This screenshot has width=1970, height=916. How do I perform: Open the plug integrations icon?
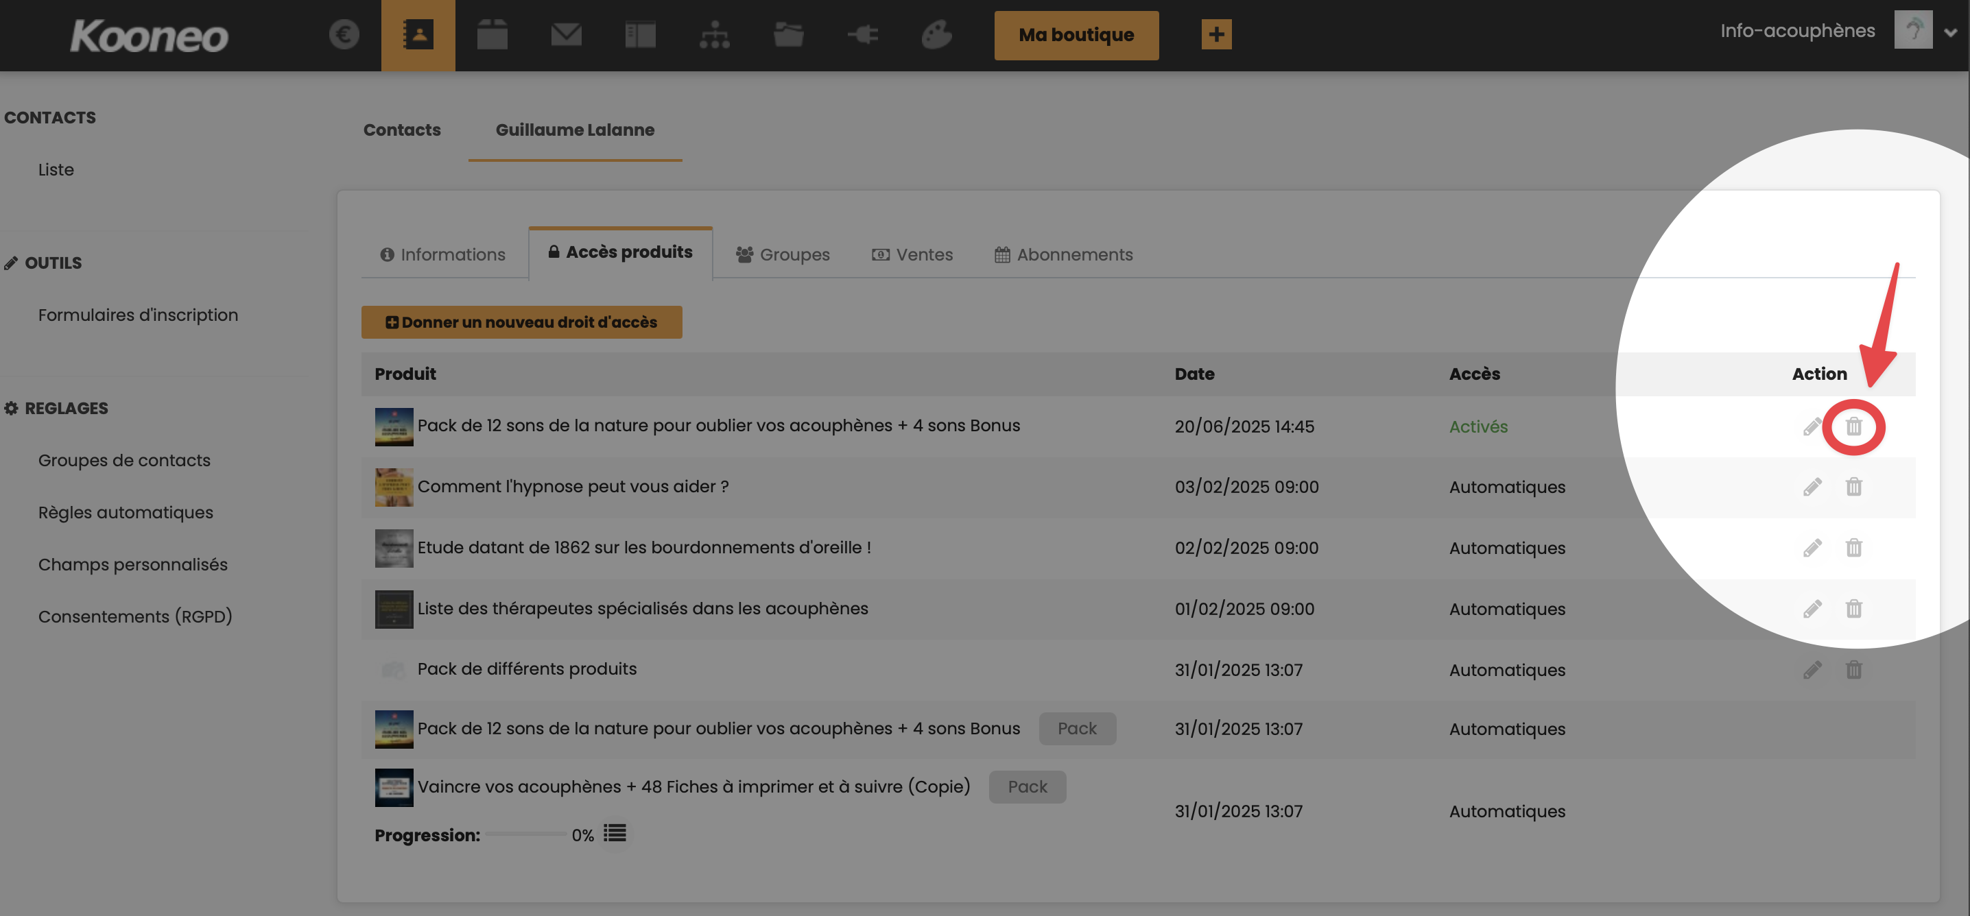pyautogui.click(x=863, y=34)
